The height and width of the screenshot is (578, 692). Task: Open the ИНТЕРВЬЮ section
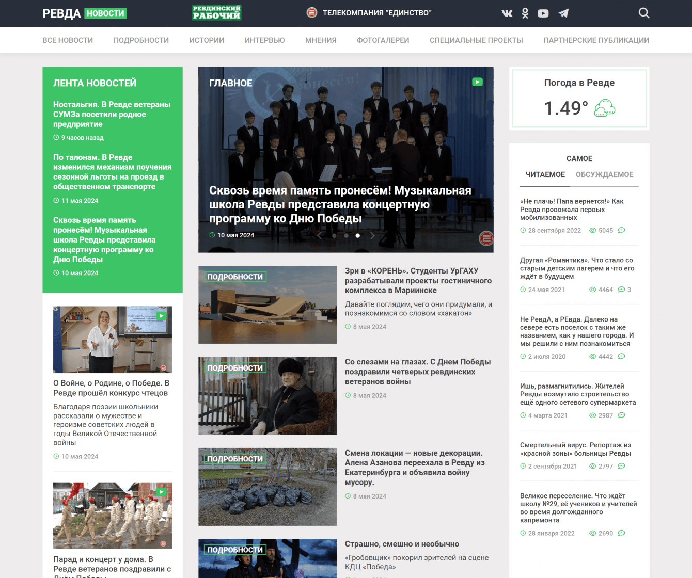[264, 40]
